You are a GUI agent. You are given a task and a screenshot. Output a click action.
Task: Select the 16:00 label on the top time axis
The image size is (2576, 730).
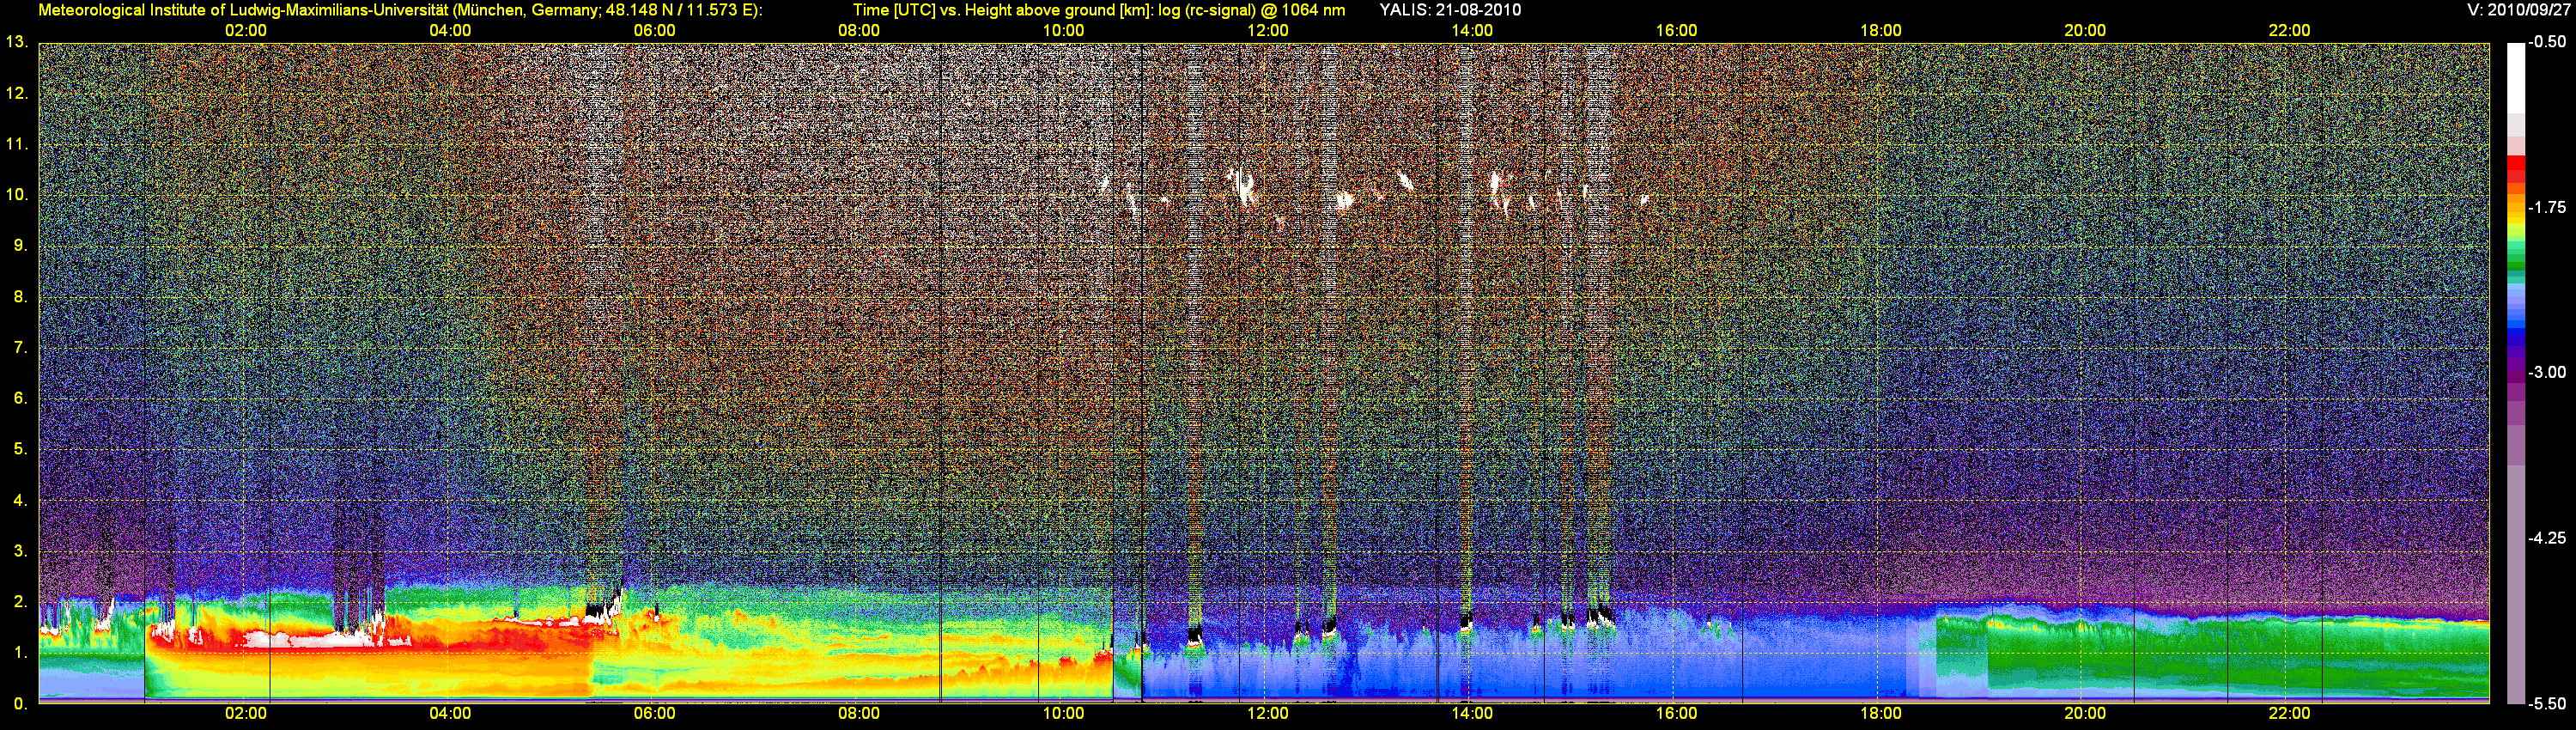click(x=1676, y=31)
